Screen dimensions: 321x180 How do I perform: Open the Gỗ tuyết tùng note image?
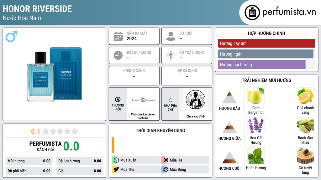click(x=305, y=156)
